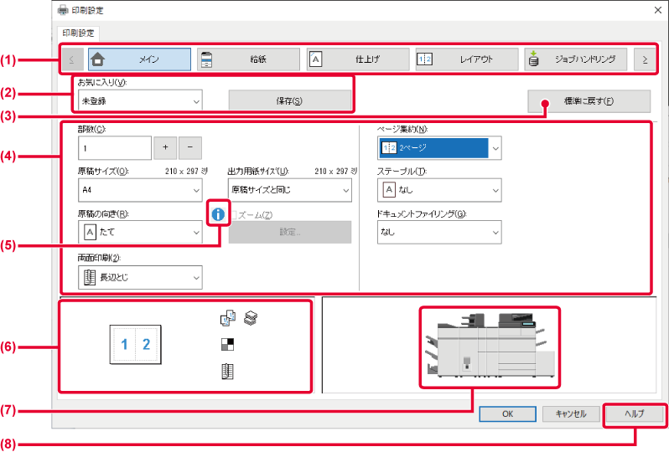Image resolution: width=669 pixels, height=452 pixels.
Task: Confirm with the OK button
Action: (x=508, y=413)
